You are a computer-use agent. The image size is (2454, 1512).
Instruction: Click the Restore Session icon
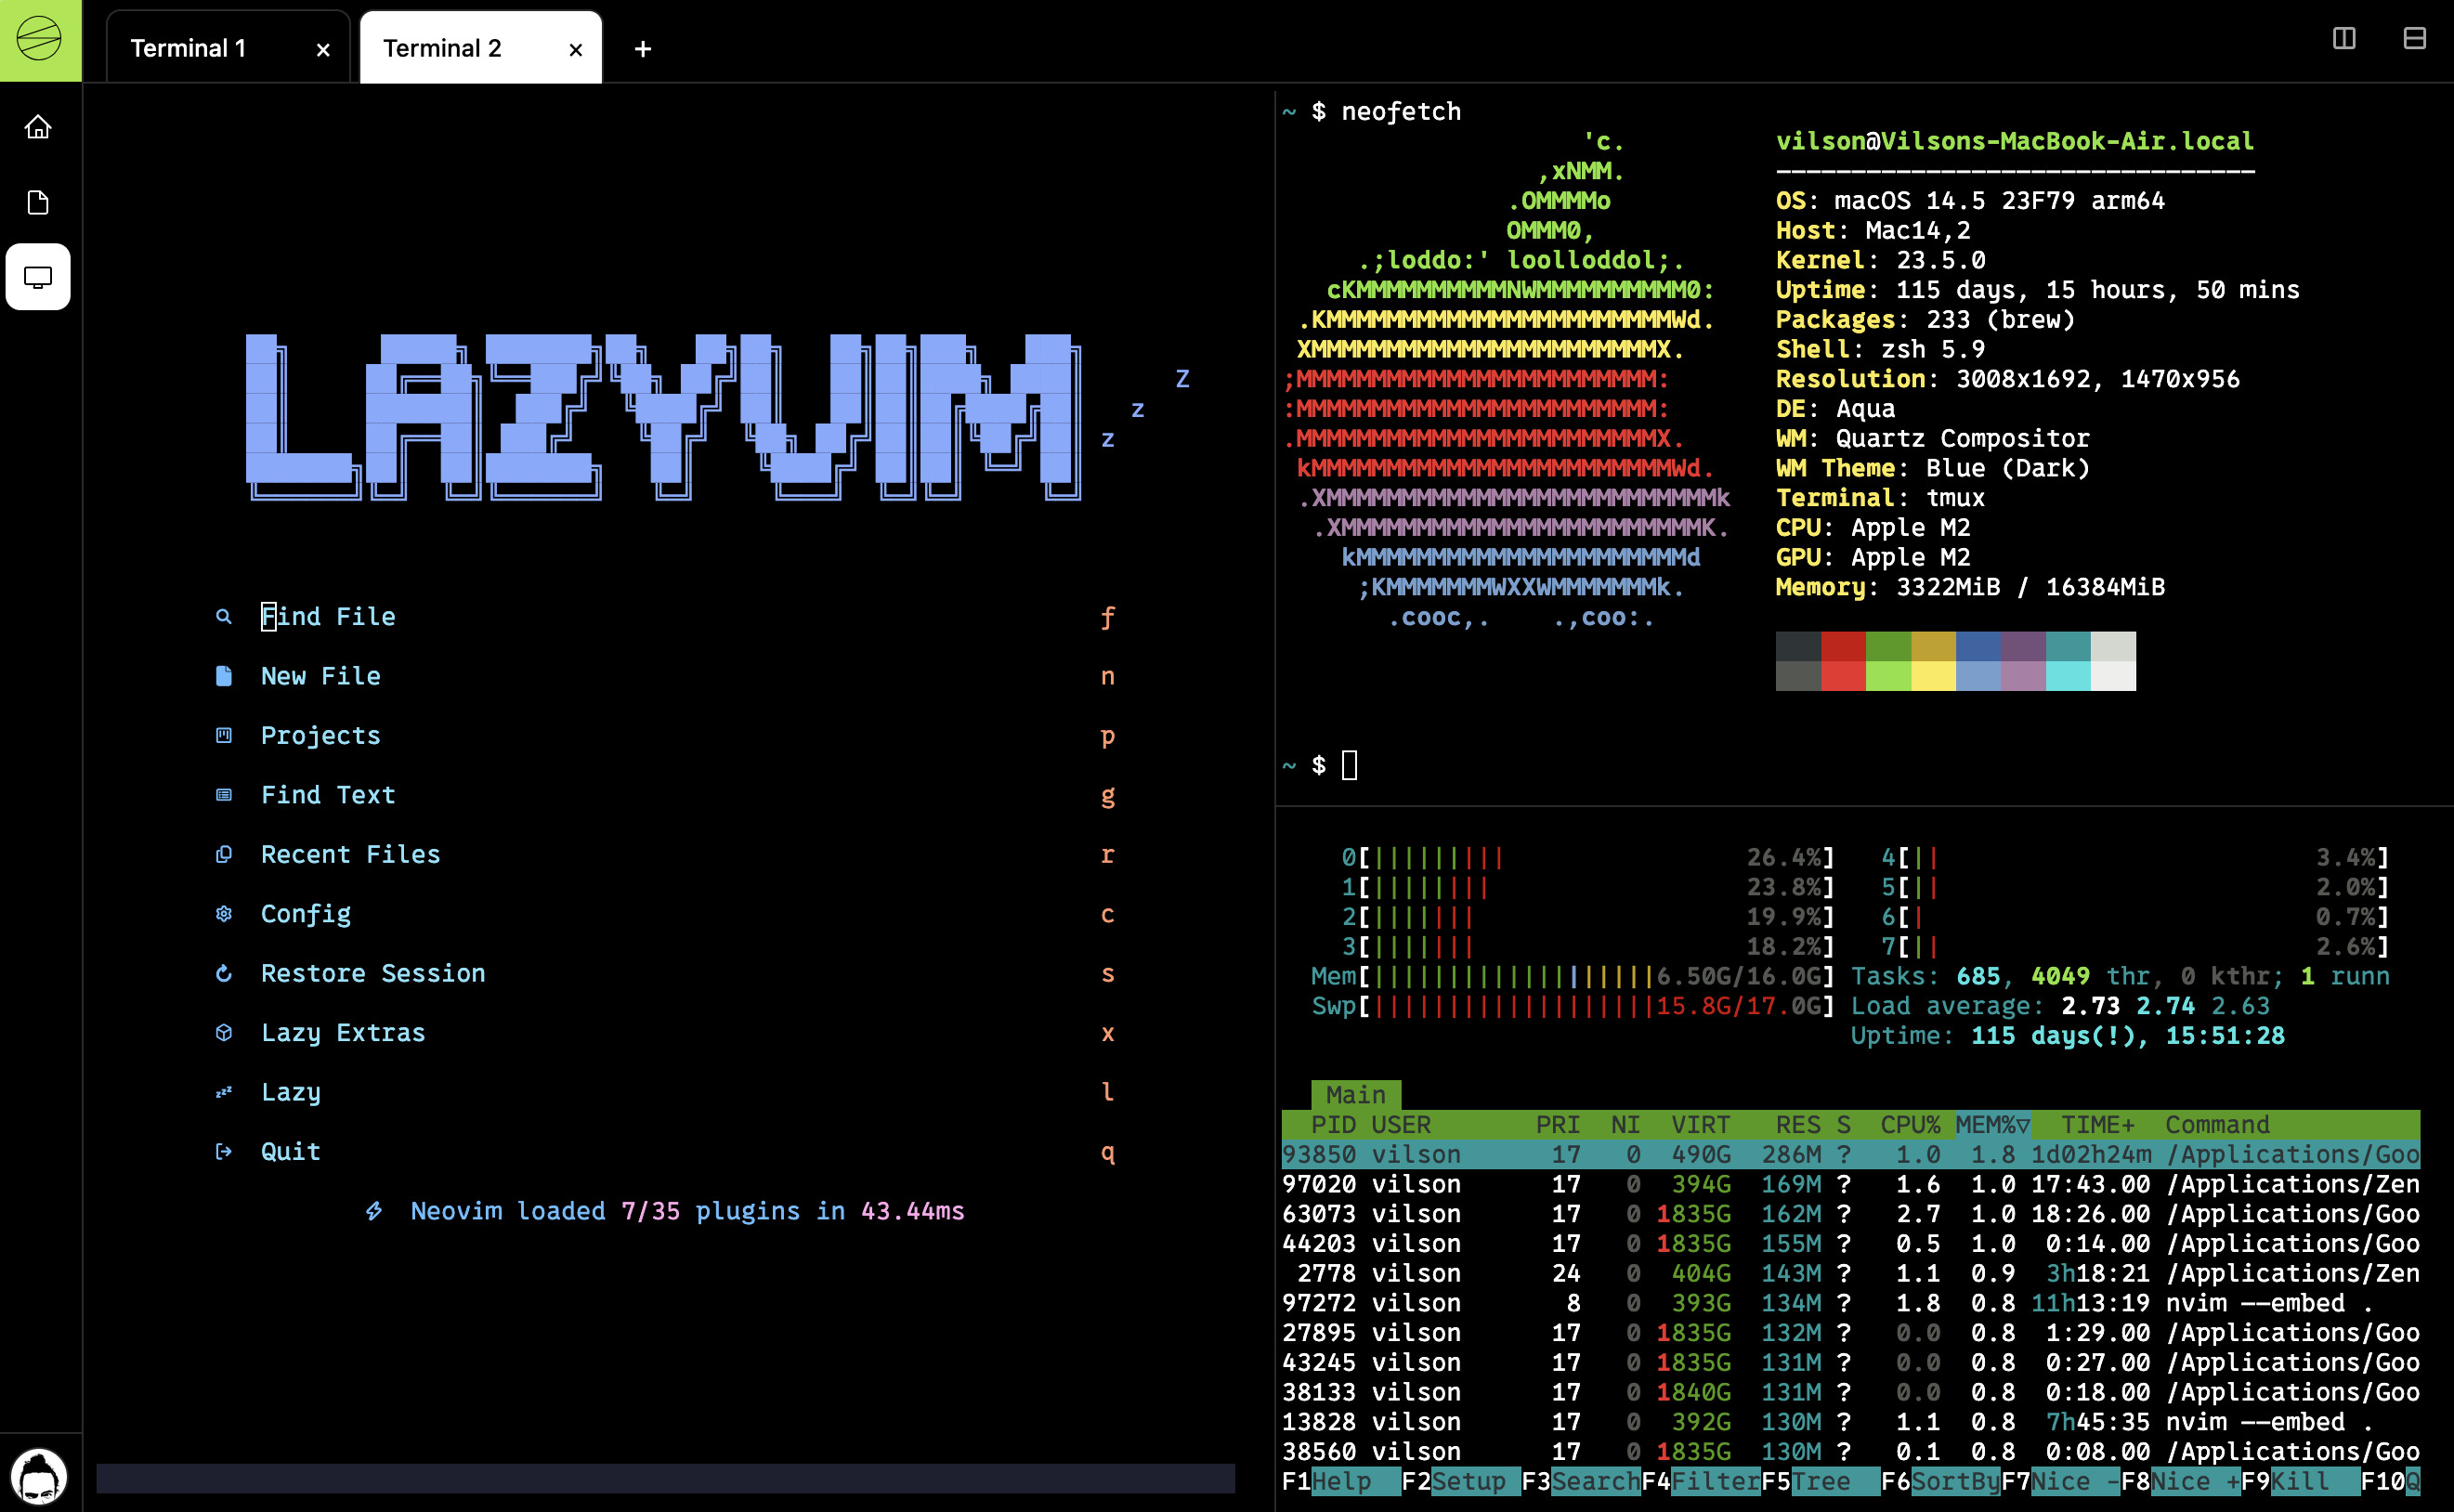coord(224,973)
